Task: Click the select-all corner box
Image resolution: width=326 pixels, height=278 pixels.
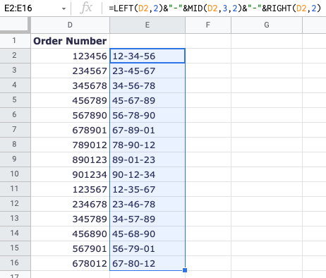Action: (x=14, y=25)
